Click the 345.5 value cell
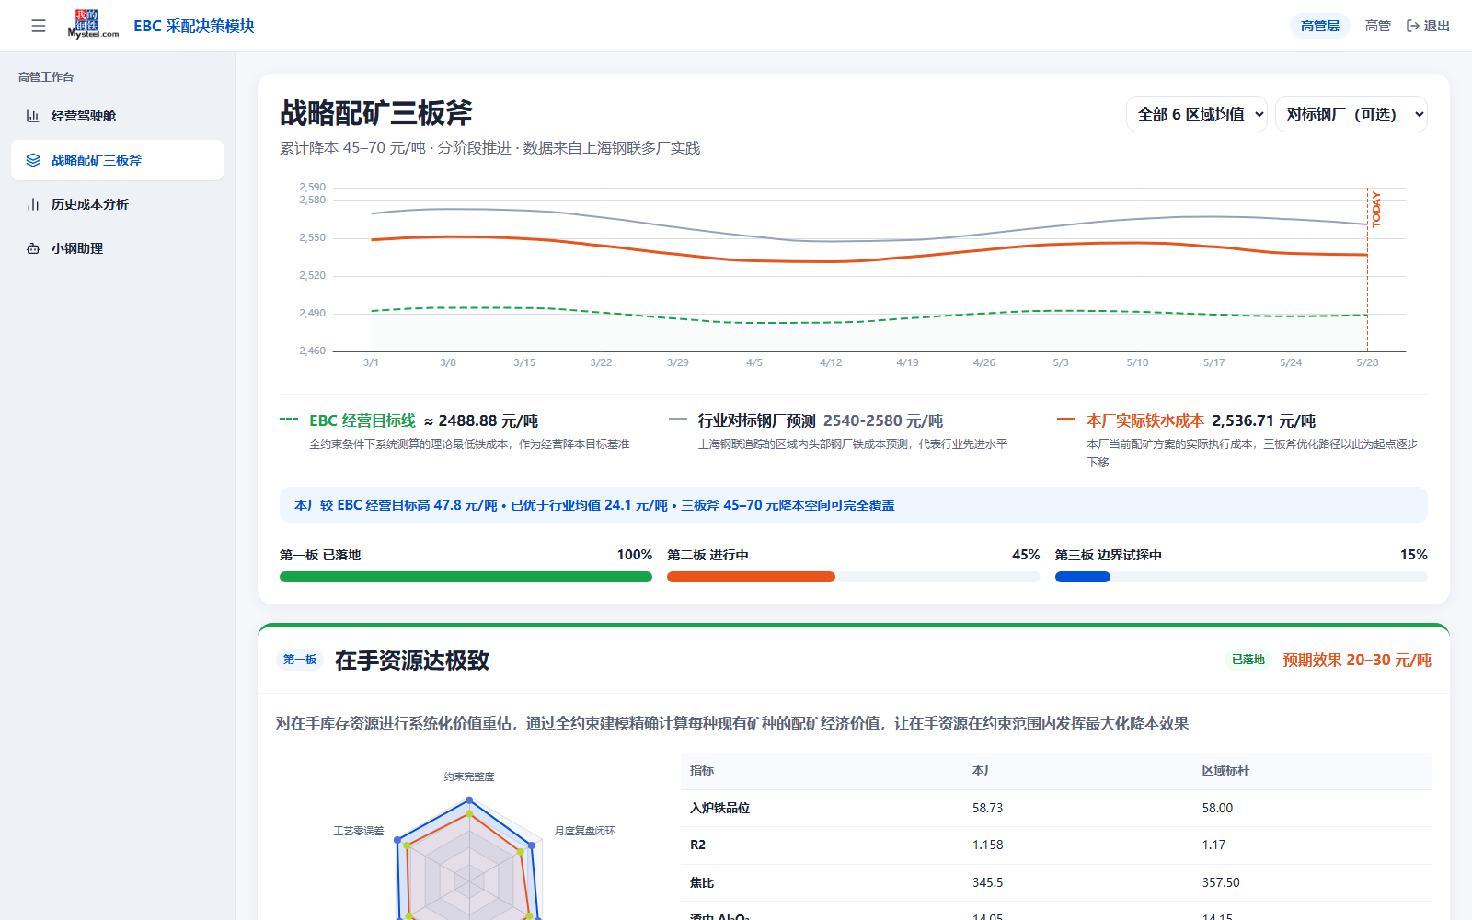Viewport: 1472px width, 920px height. coord(987,882)
